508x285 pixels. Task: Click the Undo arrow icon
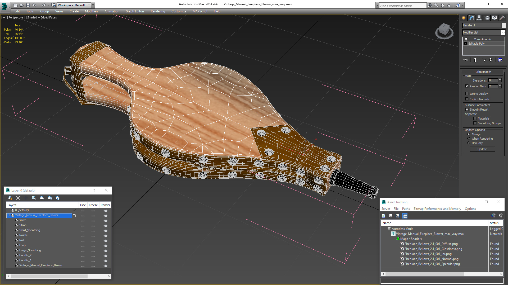click(34, 5)
